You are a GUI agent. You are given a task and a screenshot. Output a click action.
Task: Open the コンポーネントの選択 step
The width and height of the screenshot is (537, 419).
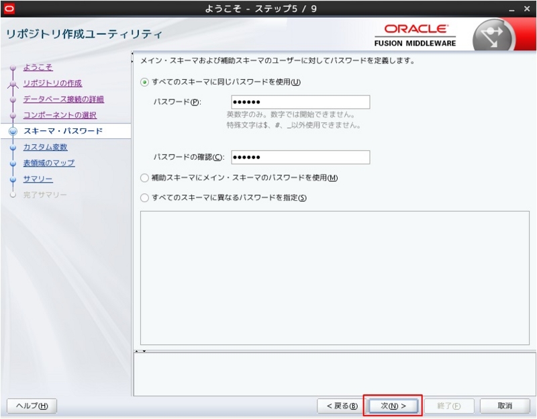(60, 115)
